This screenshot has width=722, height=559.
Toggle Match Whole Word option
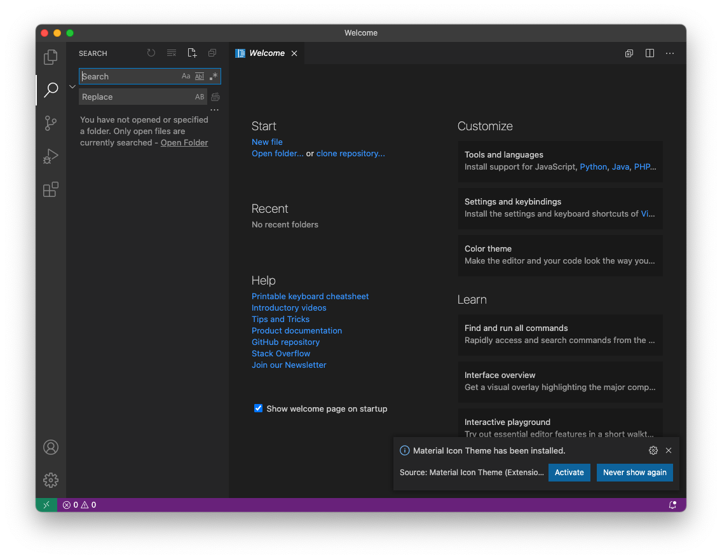click(x=200, y=76)
